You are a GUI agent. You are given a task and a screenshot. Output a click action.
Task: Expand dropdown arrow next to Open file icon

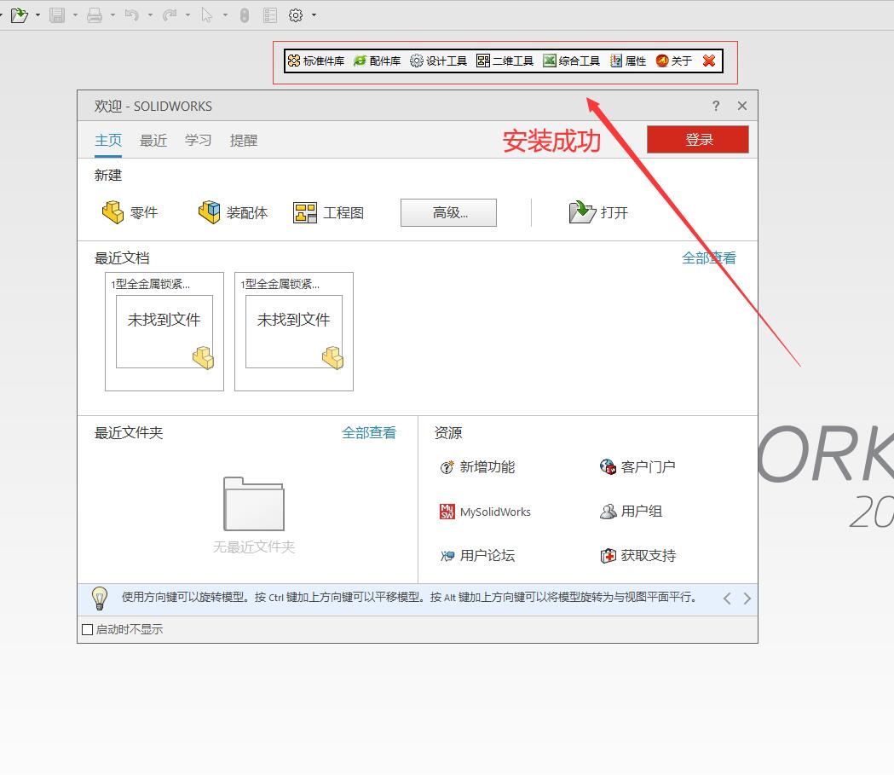coord(37,15)
